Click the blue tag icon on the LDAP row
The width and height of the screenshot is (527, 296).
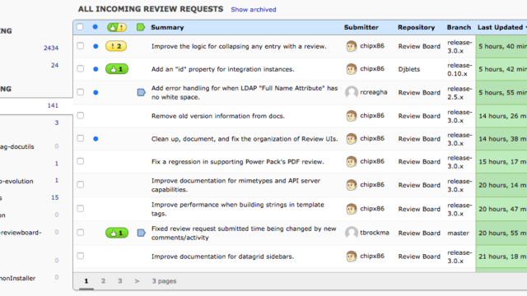pyautogui.click(x=141, y=92)
